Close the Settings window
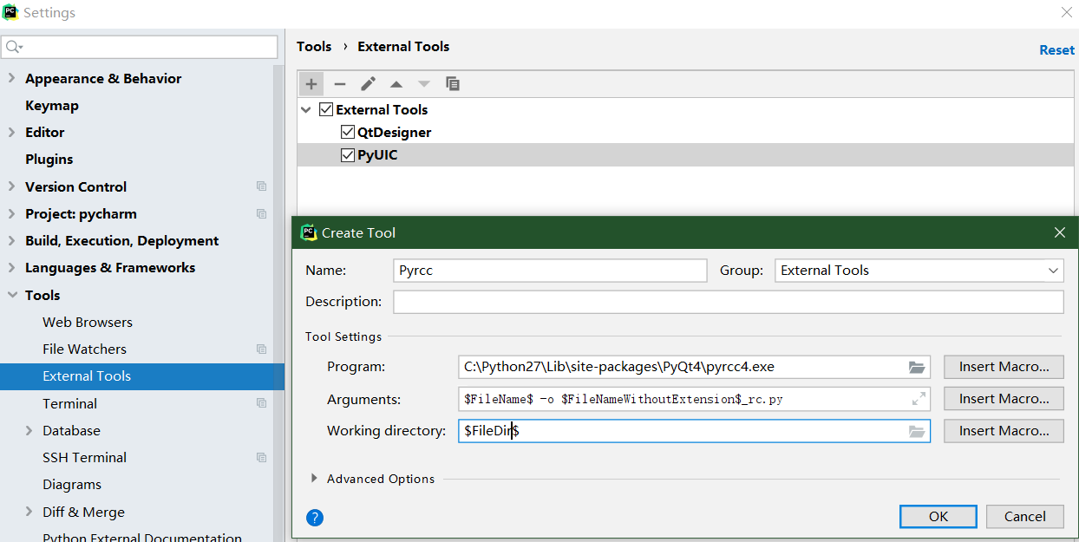 1066,12
